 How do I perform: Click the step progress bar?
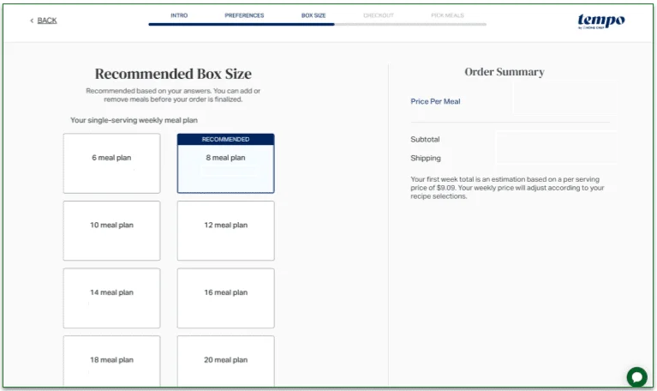[x=317, y=24]
